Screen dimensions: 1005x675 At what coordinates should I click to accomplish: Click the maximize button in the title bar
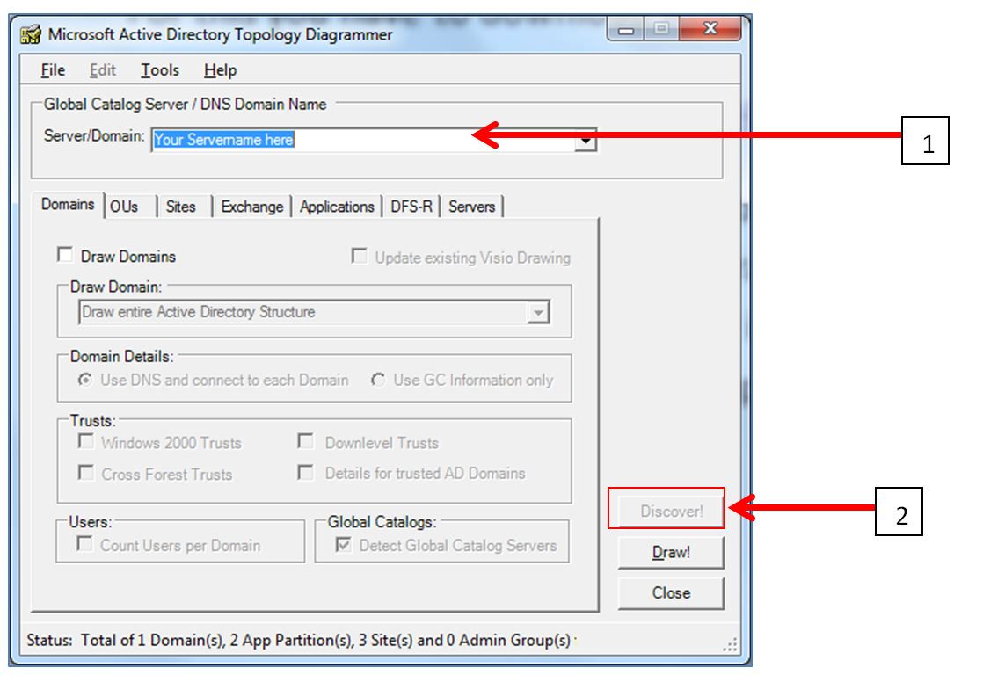click(x=661, y=29)
